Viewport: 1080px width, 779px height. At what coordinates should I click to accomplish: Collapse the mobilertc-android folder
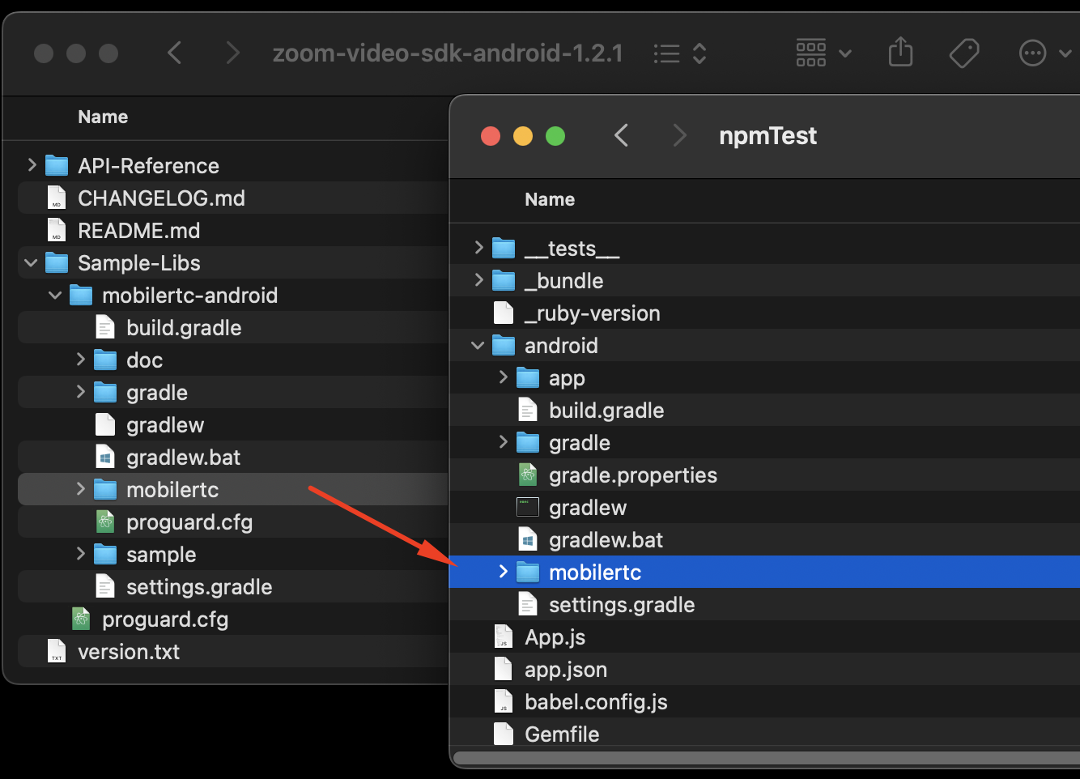[56, 295]
